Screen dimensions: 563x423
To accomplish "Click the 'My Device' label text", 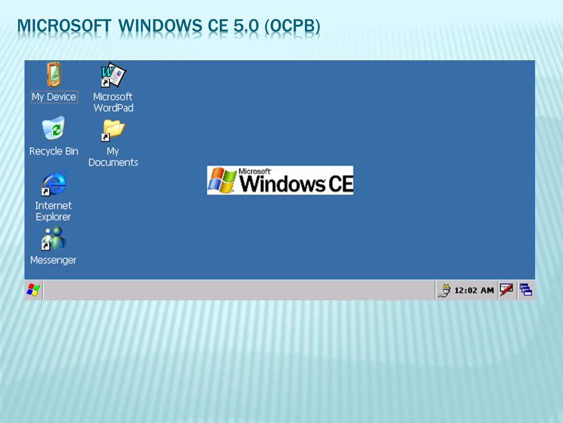I will pos(54,97).
